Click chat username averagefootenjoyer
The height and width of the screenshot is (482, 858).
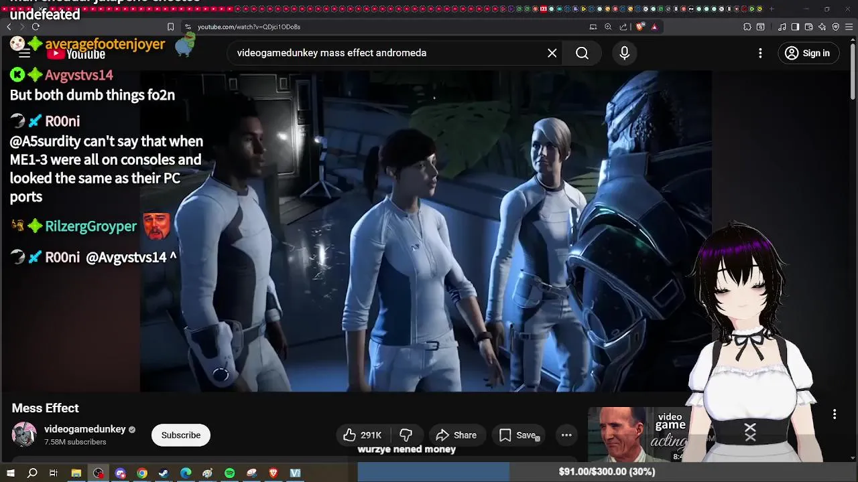[105, 44]
